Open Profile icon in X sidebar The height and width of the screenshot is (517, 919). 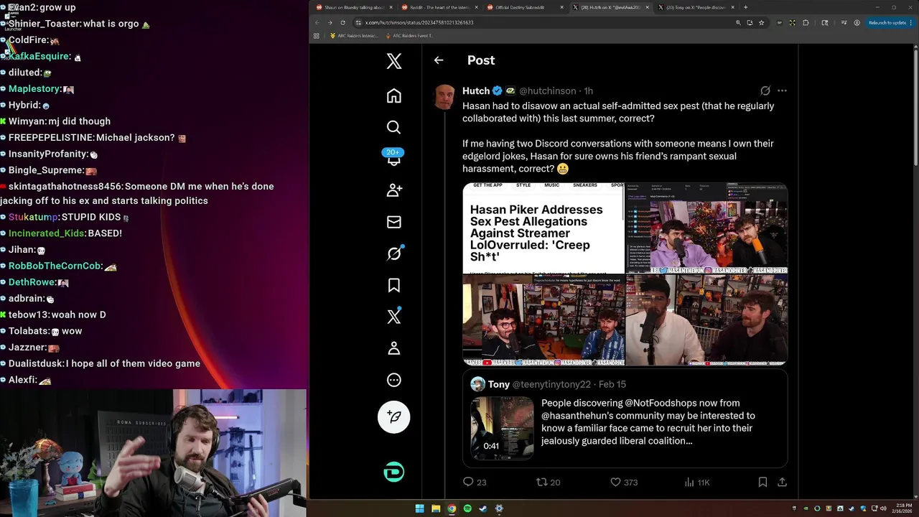[393, 348]
